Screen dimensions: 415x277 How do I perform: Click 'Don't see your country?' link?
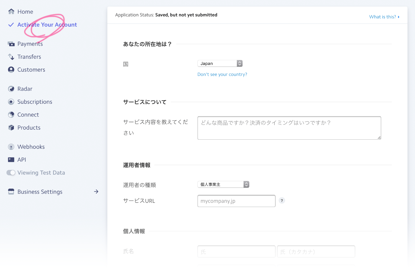222,74
